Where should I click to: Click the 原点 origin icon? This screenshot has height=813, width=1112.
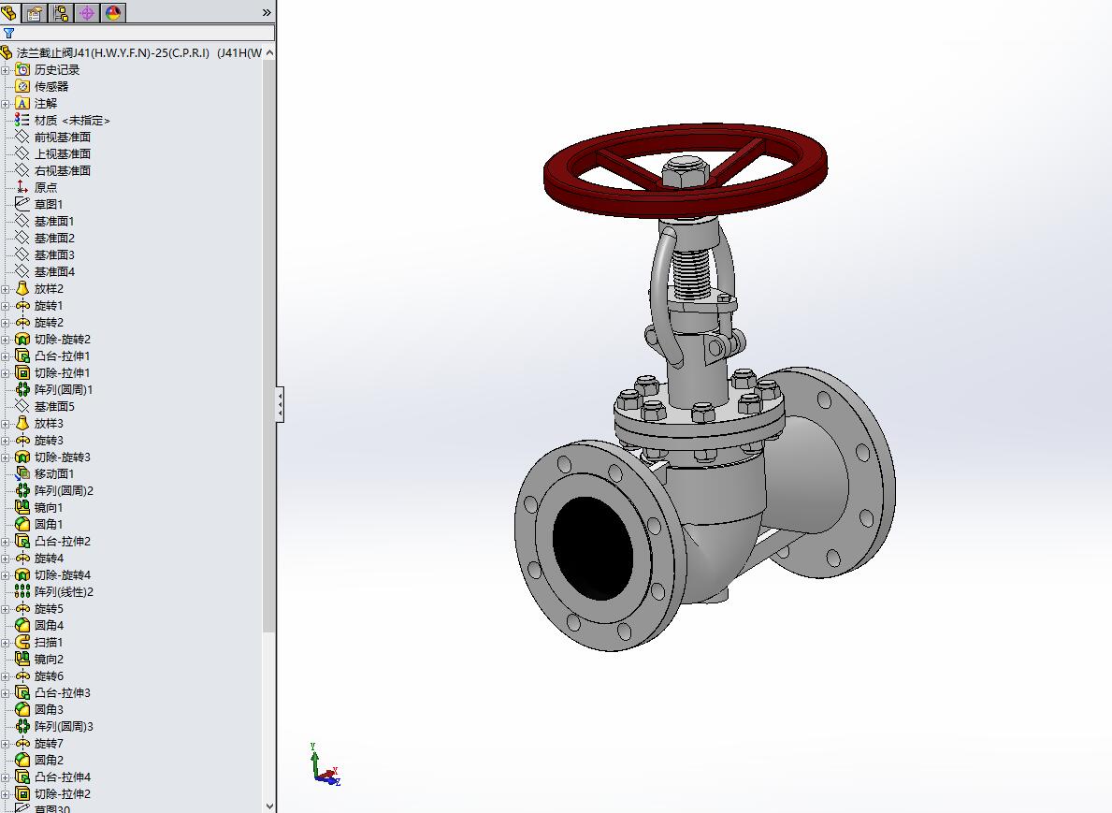tap(22, 187)
